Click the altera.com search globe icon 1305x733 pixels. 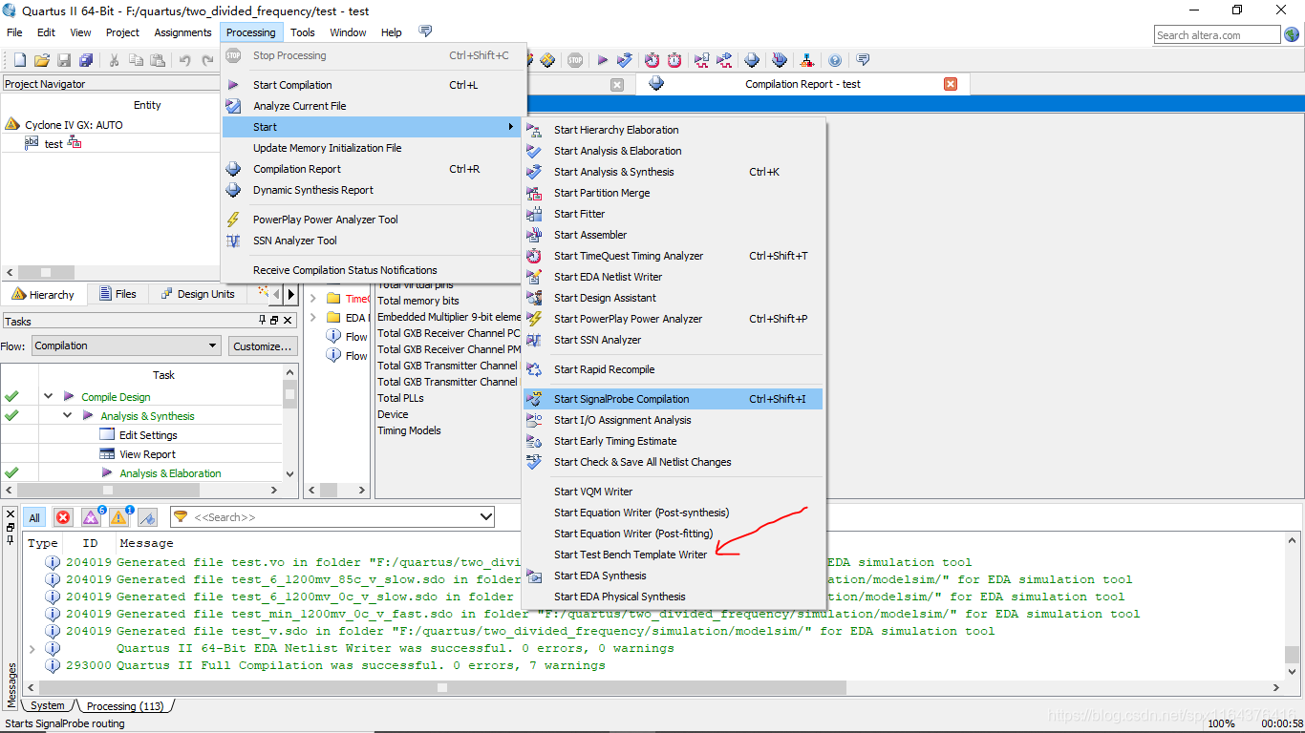click(1292, 35)
